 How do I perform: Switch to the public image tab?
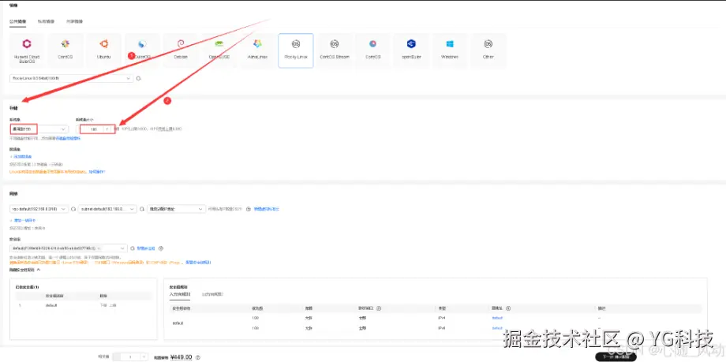click(x=17, y=21)
